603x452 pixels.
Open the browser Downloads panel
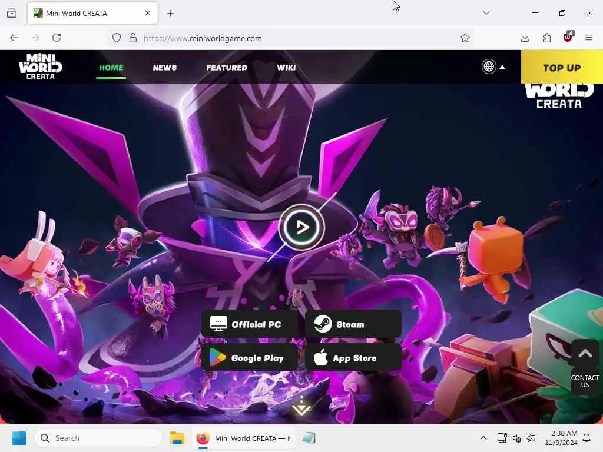click(x=525, y=38)
